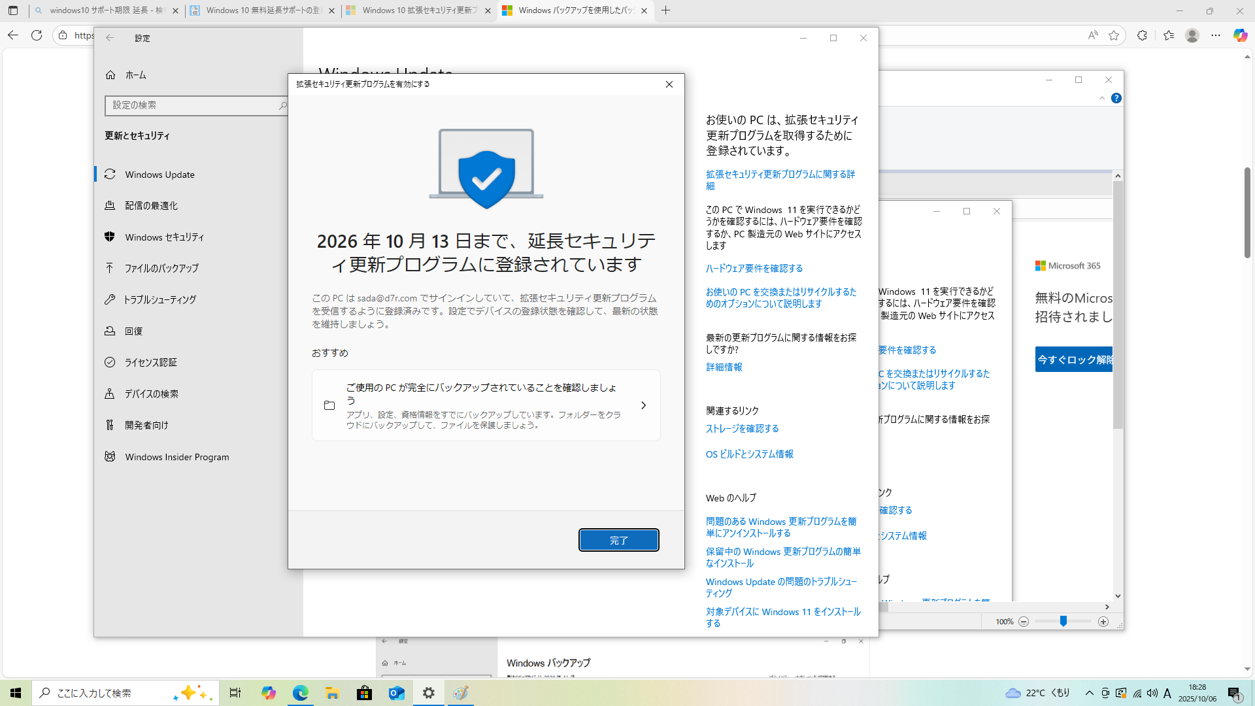1255x706 pixels.
Task: Close the extended security update dialog
Action: pos(669,84)
